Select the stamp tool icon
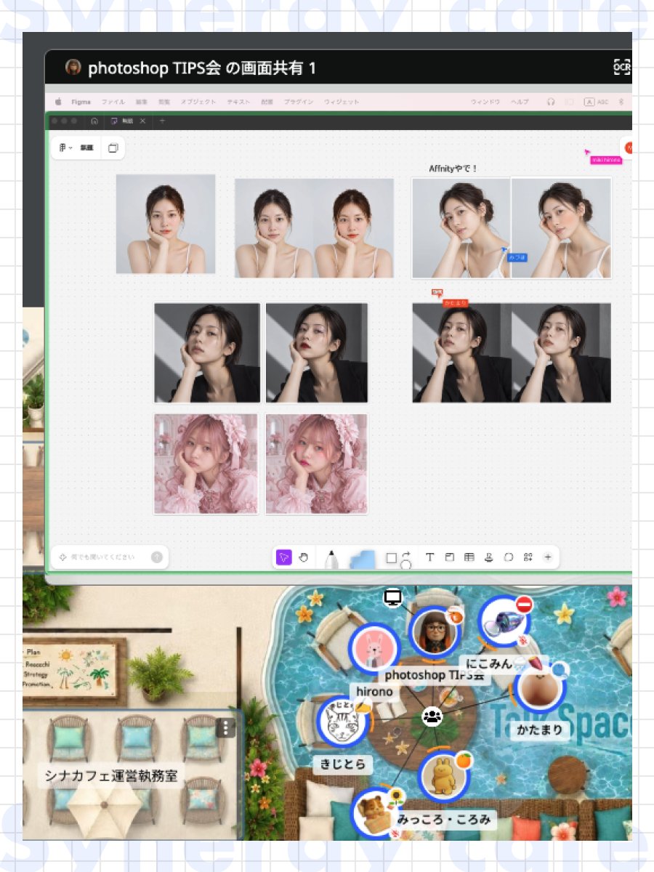Image resolution: width=654 pixels, height=872 pixels. click(488, 557)
